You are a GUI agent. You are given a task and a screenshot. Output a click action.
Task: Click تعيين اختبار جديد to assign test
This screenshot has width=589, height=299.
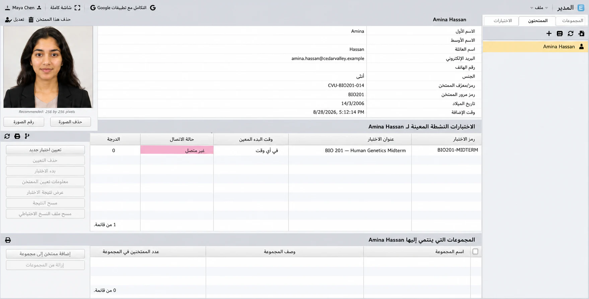click(x=45, y=150)
